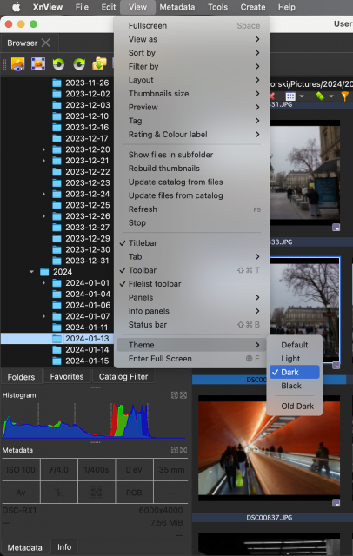Click the fullscreen image icon in toolbar

(38, 63)
